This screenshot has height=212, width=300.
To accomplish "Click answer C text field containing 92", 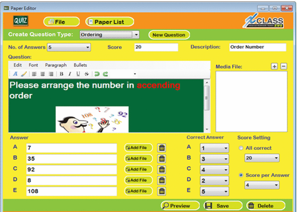I will pyautogui.click(x=71, y=170).
